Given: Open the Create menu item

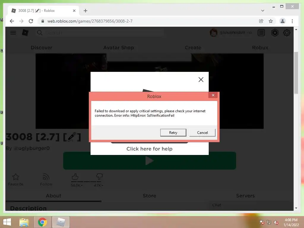Looking at the screenshot, I should 193,47.
